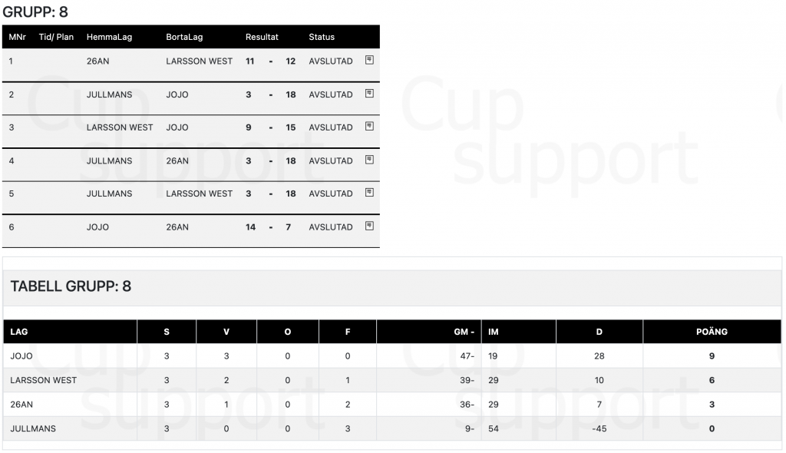Click away team JOJO in match 2
The height and width of the screenshot is (453, 786).
[177, 94]
